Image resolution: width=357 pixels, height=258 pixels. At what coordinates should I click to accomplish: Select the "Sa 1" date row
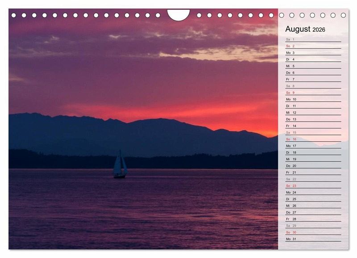(x=313, y=39)
